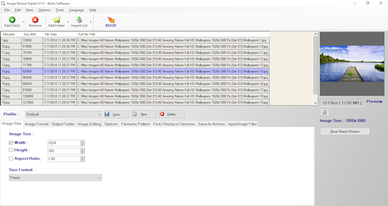388x206 pixels.
Task: Switch to Find / Replace Filename tab
Action: pos(173,124)
